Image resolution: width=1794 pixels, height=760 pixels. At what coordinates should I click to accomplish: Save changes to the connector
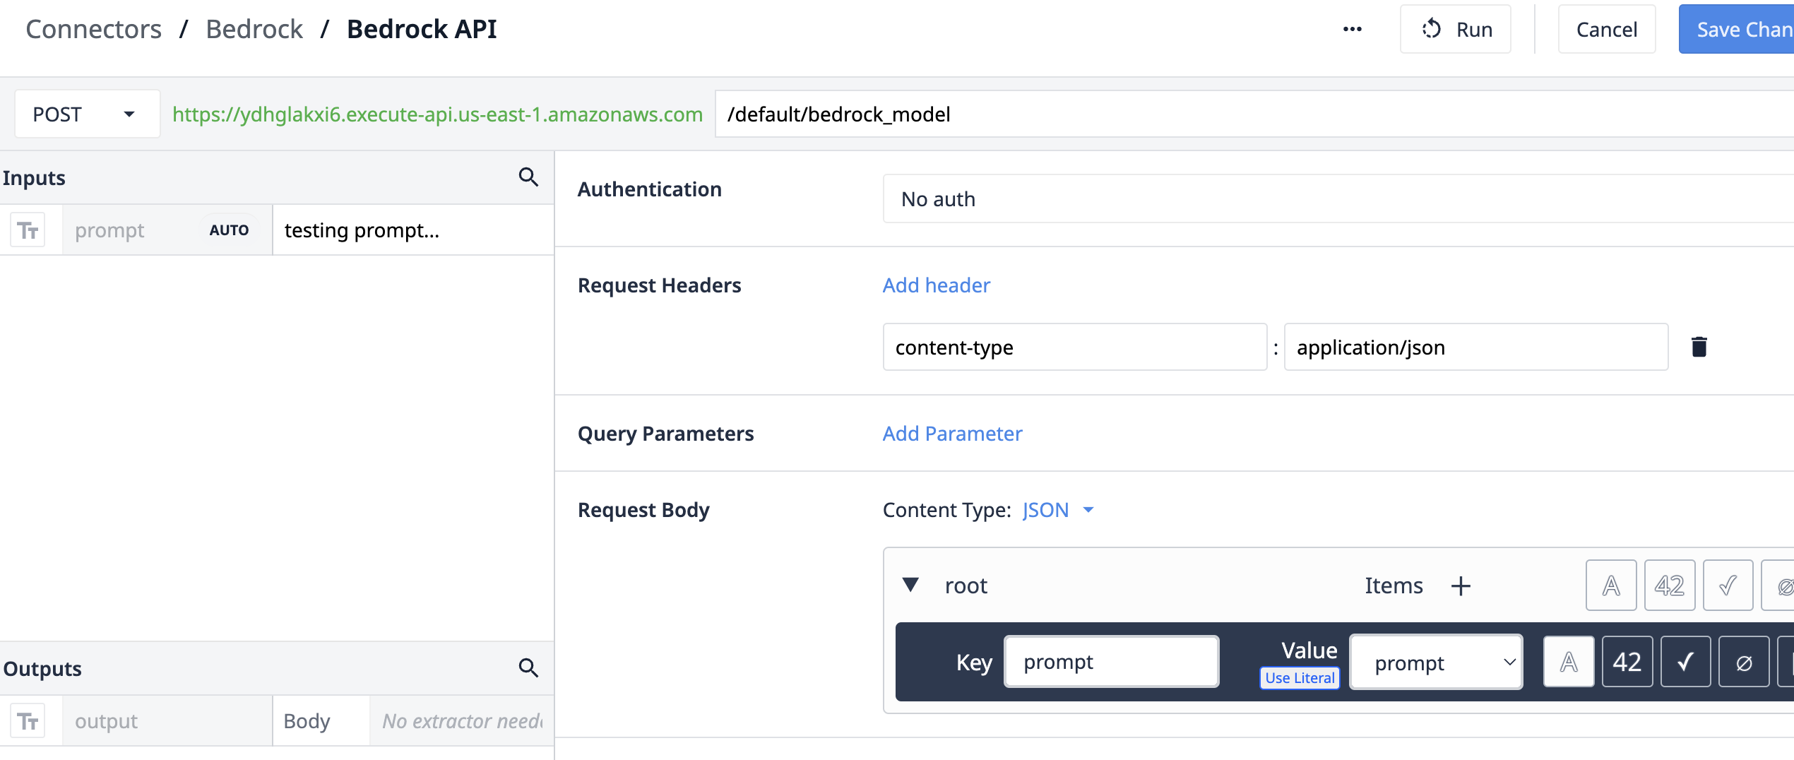[x=1737, y=29]
